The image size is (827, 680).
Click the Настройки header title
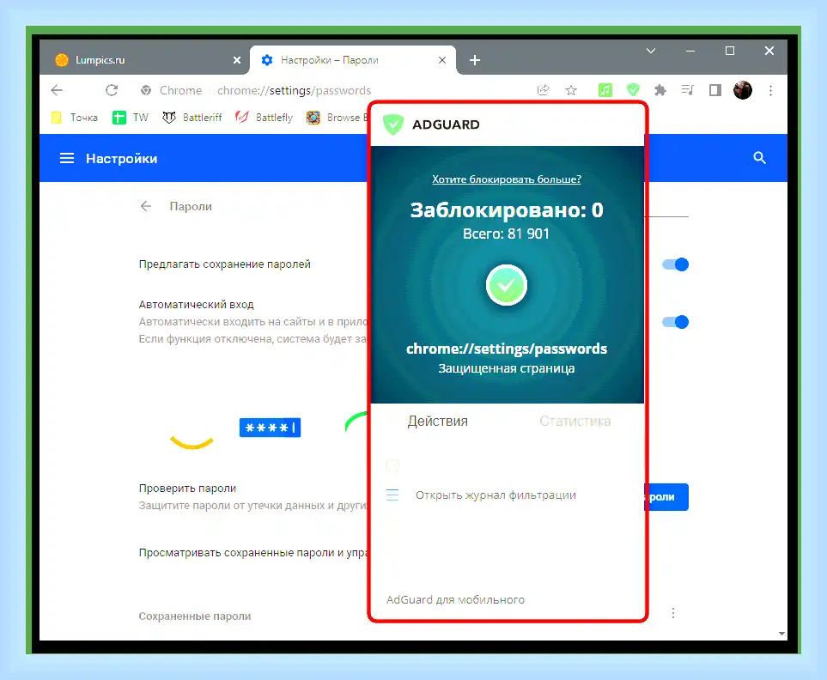click(x=121, y=159)
